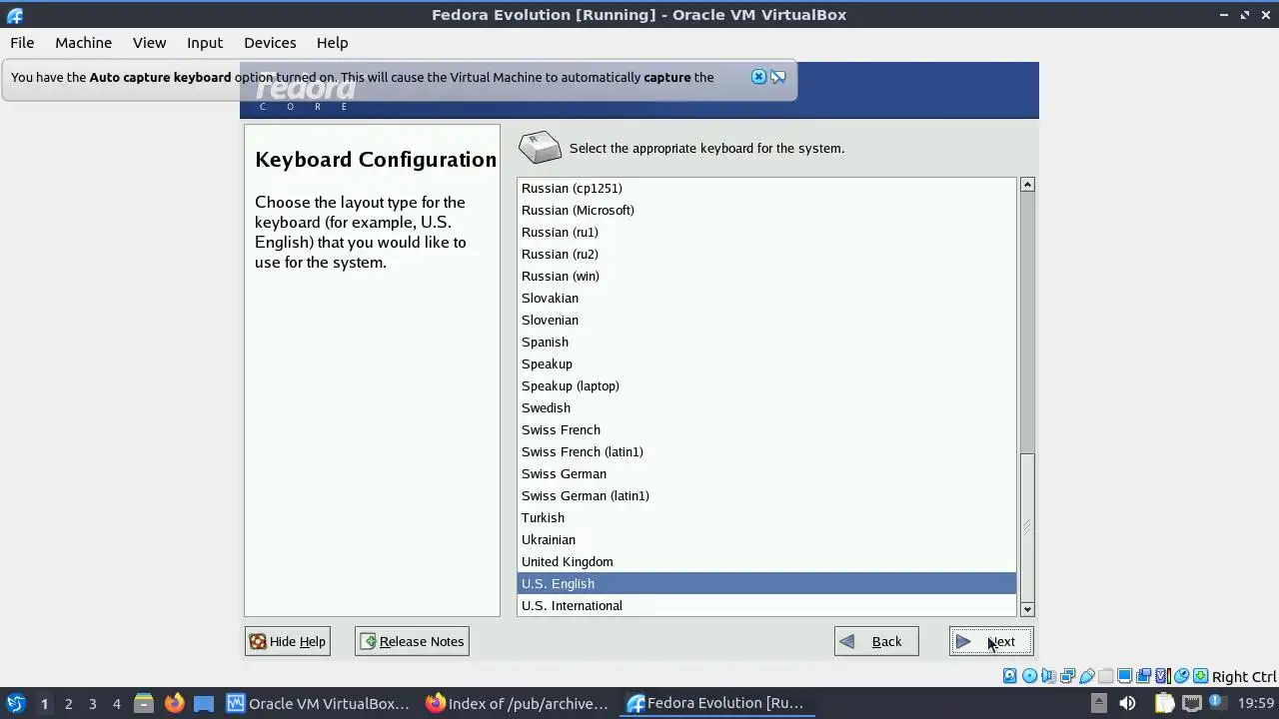Viewport: 1279px width, 719px height.
Task: Open the update notification tray icon
Action: [1216, 701]
